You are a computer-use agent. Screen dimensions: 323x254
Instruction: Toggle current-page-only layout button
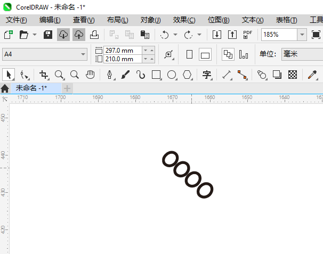[244, 54]
